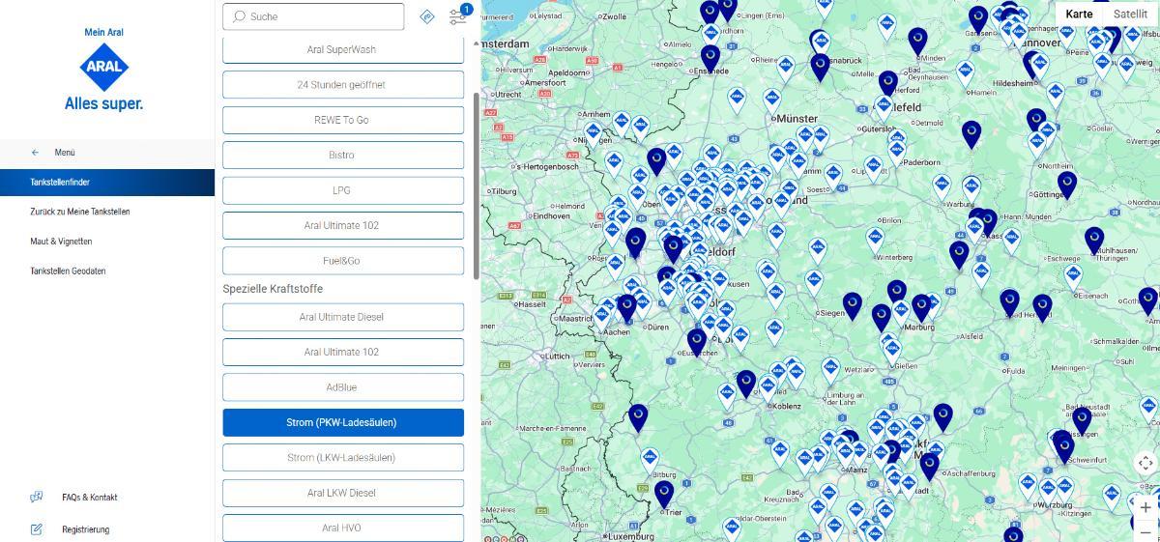Click the Registrierung pencil icon
The height and width of the screenshot is (542, 1160).
tap(37, 529)
